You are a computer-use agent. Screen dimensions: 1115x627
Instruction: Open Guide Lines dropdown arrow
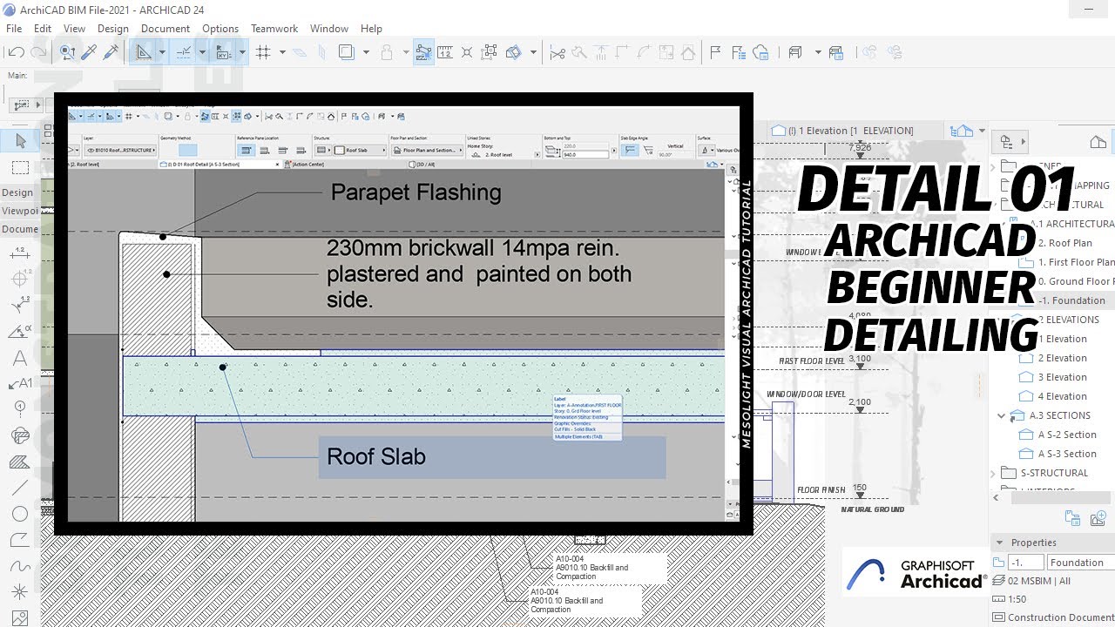[161, 52]
